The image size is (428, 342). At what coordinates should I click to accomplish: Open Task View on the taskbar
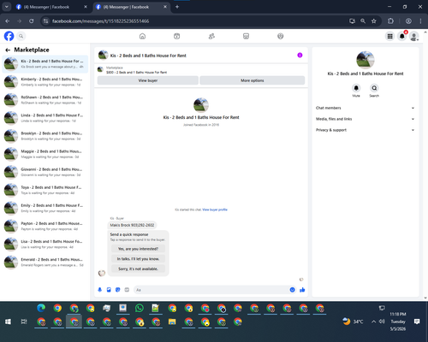tap(24, 321)
